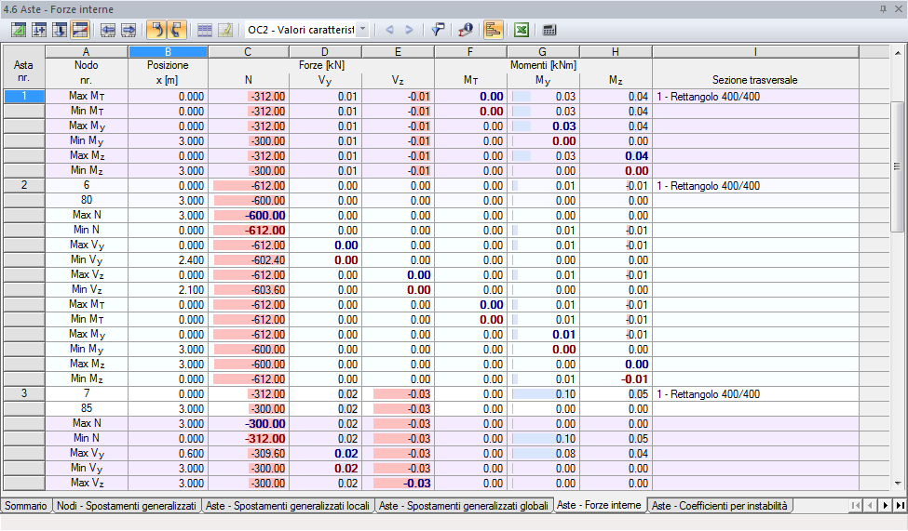This screenshot has height=531, width=908.
Task: Toggle the second curved-arrow sync button
Action: pyautogui.click(x=177, y=30)
